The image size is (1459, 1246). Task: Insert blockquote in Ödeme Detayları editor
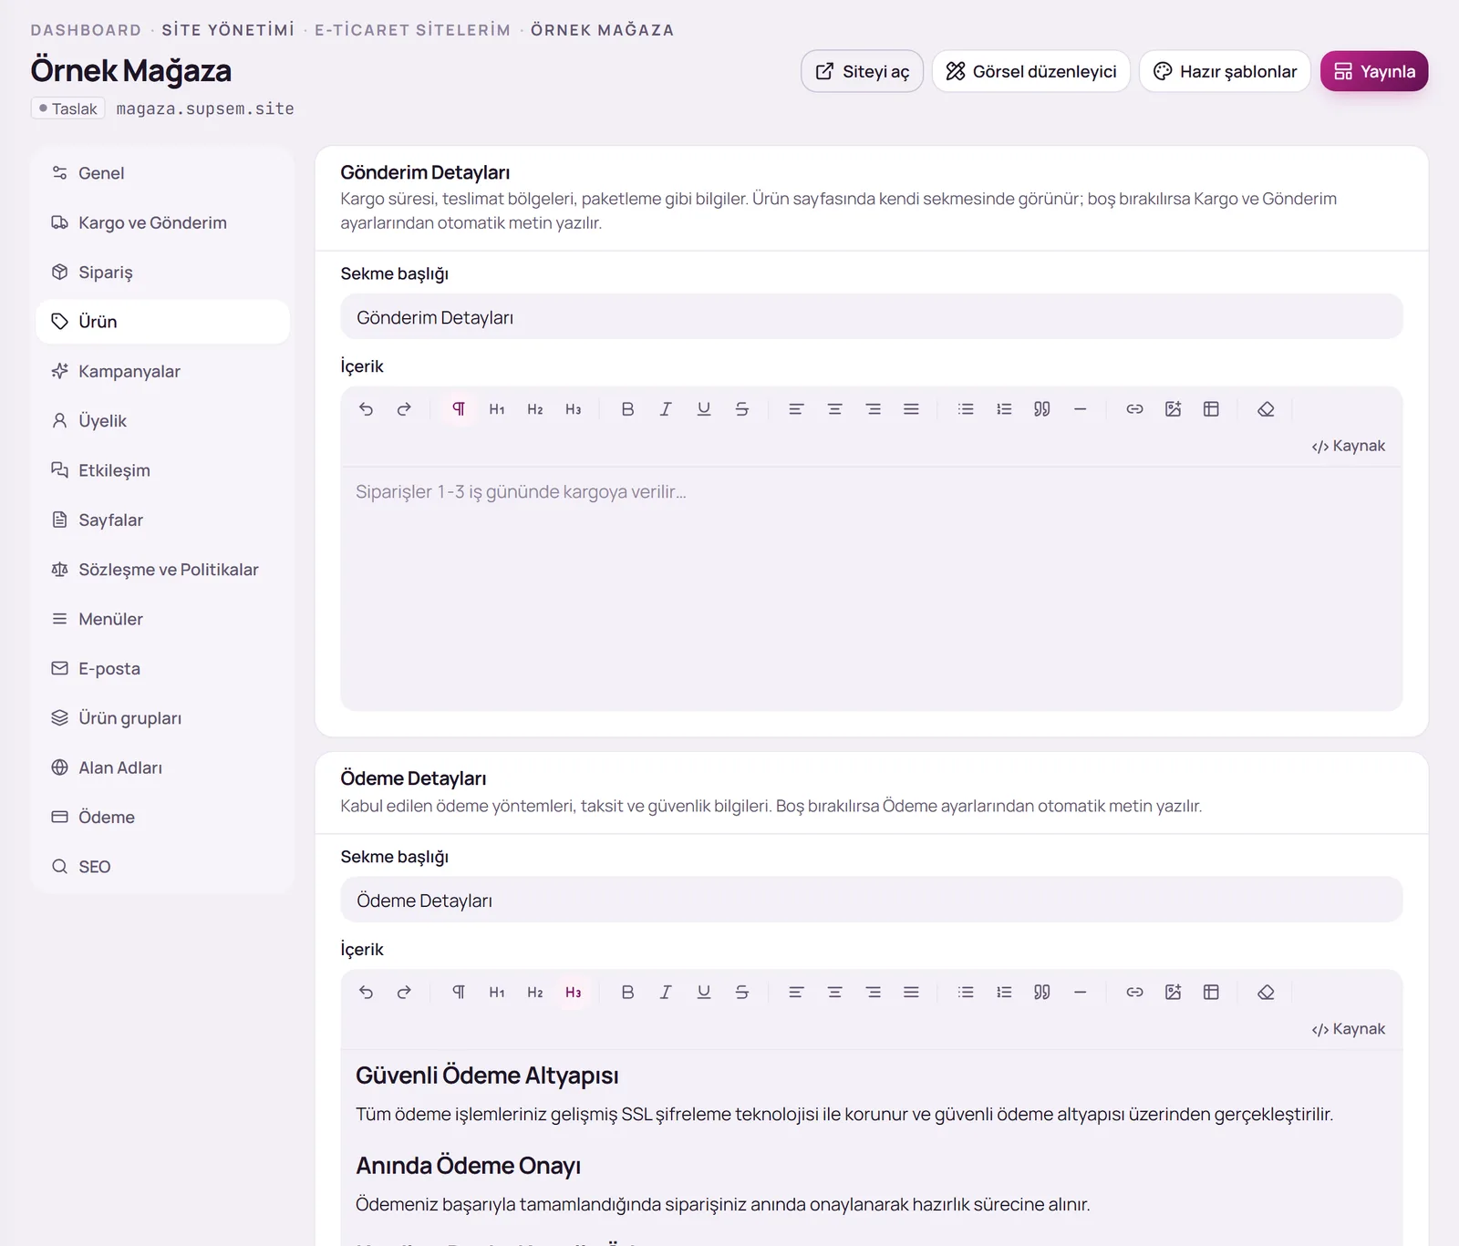[1042, 993]
